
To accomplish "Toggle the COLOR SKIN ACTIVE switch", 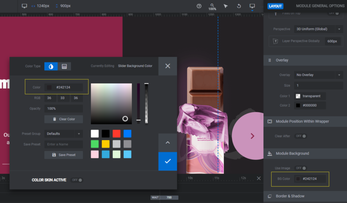I will tap(77, 180).
